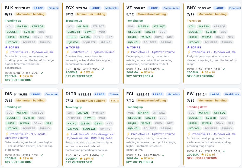Click the 8/12 score on VZ card
This screenshot has height=168, width=242.
130,14
